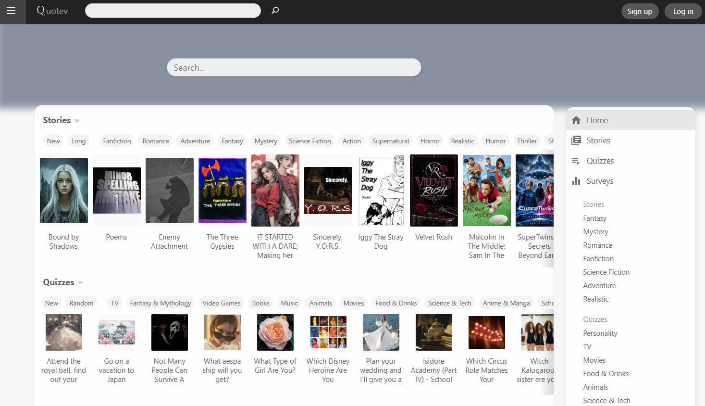705x406 pixels.
Task: Focus the top navigation search bar
Action: coord(173,11)
